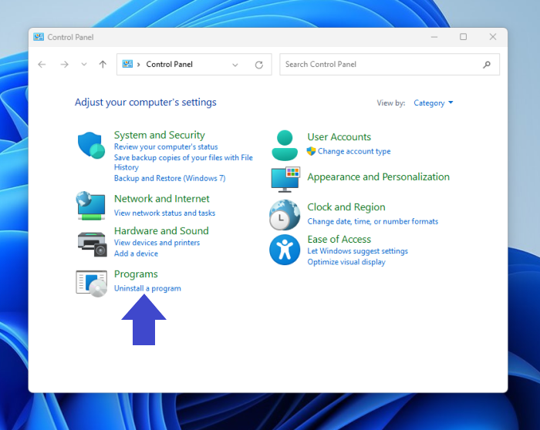Click Review your computer's status
The width and height of the screenshot is (540, 430).
pos(166,147)
